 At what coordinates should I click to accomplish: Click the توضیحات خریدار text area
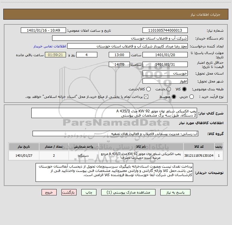coord(114,172)
